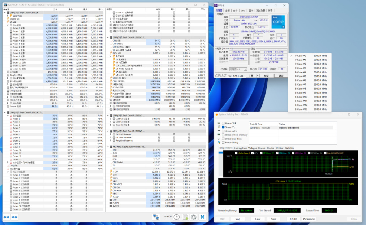Close sensors with the blue X icon
366x225 pixels.
(202, 217)
